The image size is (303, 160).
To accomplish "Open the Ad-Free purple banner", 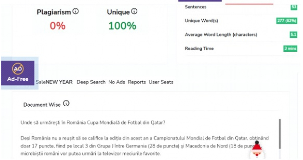I will tap(18, 73).
